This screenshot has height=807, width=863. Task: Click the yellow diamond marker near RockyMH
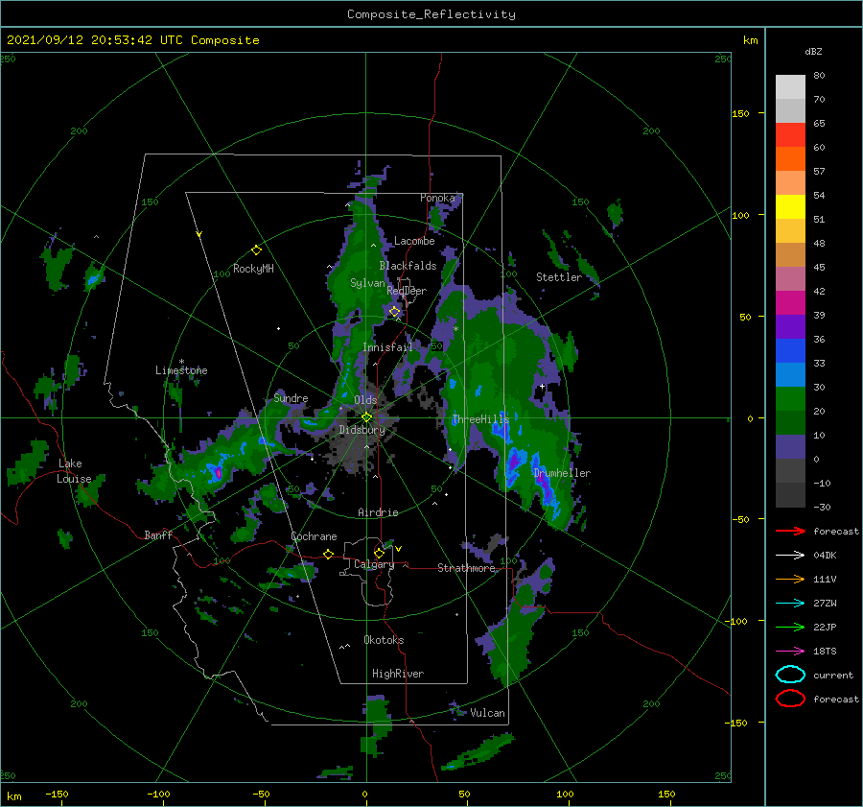click(x=256, y=250)
